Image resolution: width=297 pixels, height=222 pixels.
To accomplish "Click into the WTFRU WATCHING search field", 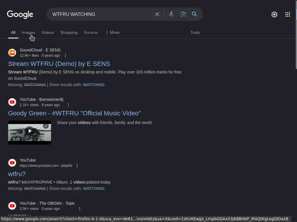I will [102, 14].
